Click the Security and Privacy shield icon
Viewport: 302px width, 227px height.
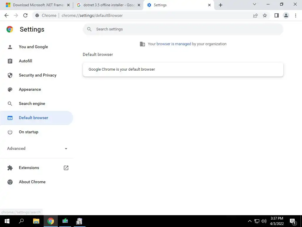(x=10, y=75)
